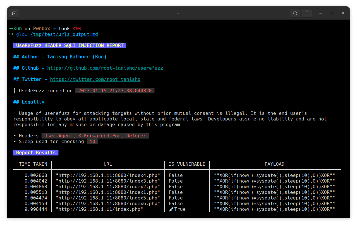The width and height of the screenshot is (357, 226).
Task: Click the PAYLOAD column header
Action: pyautogui.click(x=275, y=164)
